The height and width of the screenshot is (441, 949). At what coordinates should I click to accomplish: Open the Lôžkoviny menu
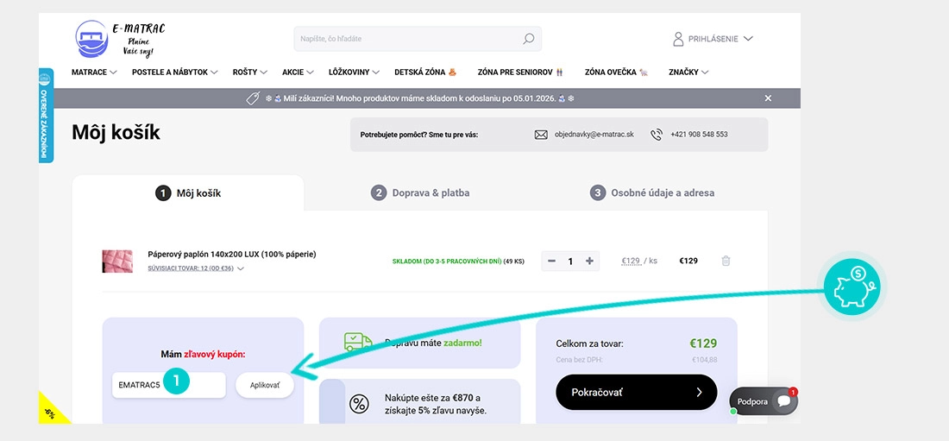click(354, 72)
